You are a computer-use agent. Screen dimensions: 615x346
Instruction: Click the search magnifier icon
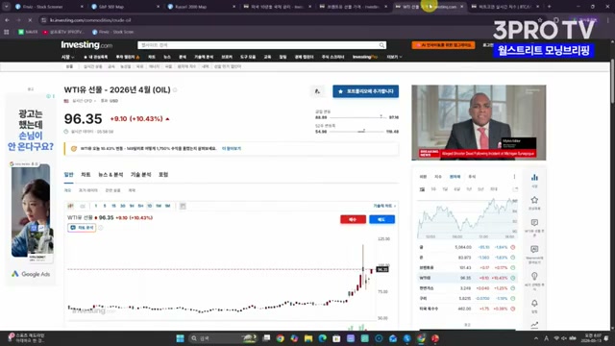[x=381, y=45]
